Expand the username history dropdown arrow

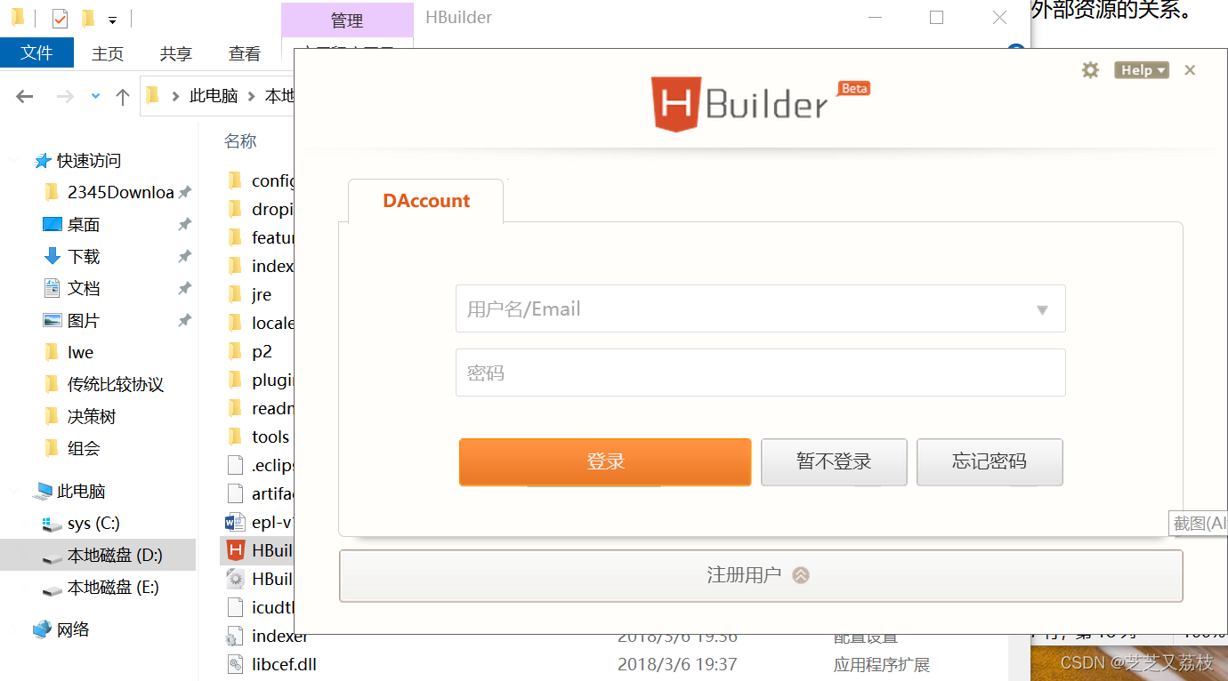[x=1042, y=310]
